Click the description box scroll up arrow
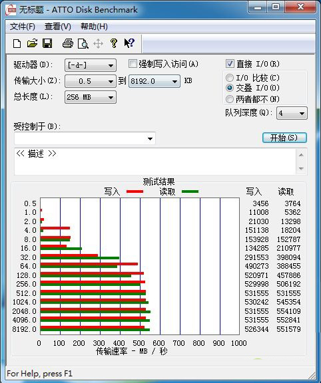The width and height of the screenshot is (321, 383). 301,155
